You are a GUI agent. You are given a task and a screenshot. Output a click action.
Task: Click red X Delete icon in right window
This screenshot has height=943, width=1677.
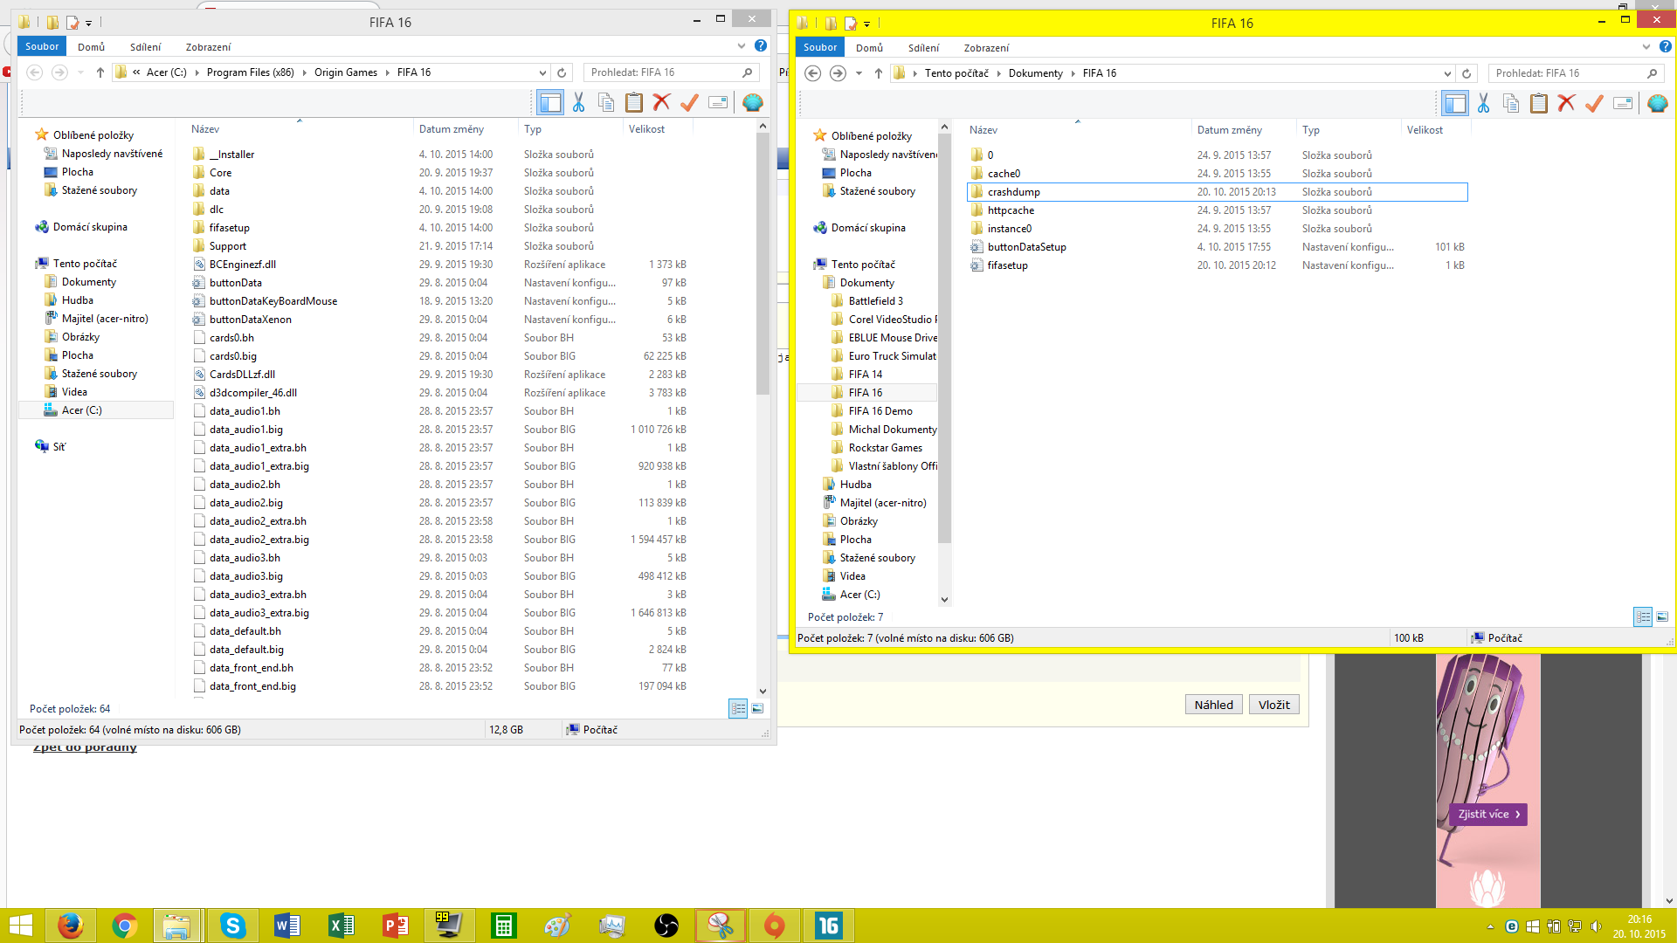pyautogui.click(x=1566, y=104)
